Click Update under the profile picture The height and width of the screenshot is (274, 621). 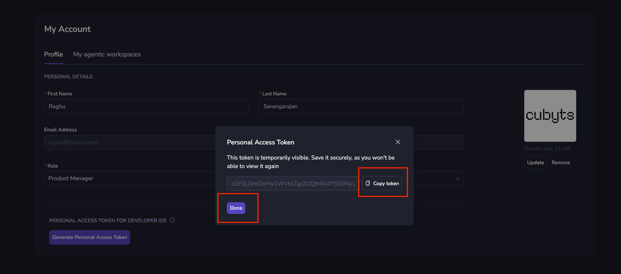click(535, 163)
